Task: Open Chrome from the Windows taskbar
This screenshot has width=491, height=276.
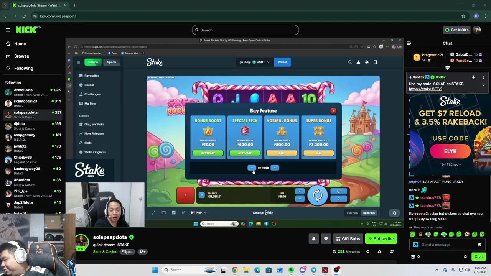Action: (235, 270)
